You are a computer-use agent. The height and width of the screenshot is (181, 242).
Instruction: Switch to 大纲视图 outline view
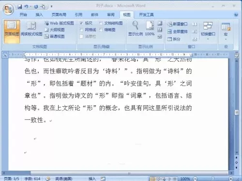point(55,30)
